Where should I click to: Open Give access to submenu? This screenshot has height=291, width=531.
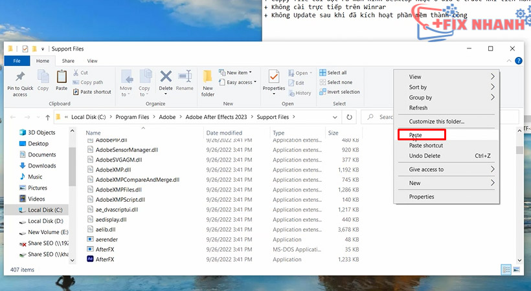pos(447,169)
